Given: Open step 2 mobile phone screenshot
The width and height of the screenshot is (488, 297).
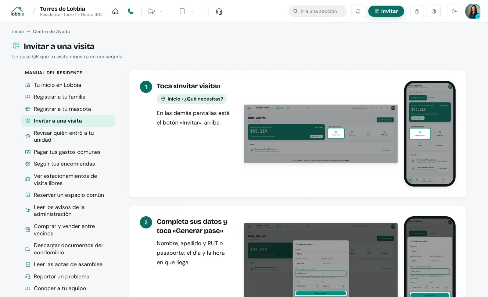Looking at the screenshot, I should (x=429, y=256).
